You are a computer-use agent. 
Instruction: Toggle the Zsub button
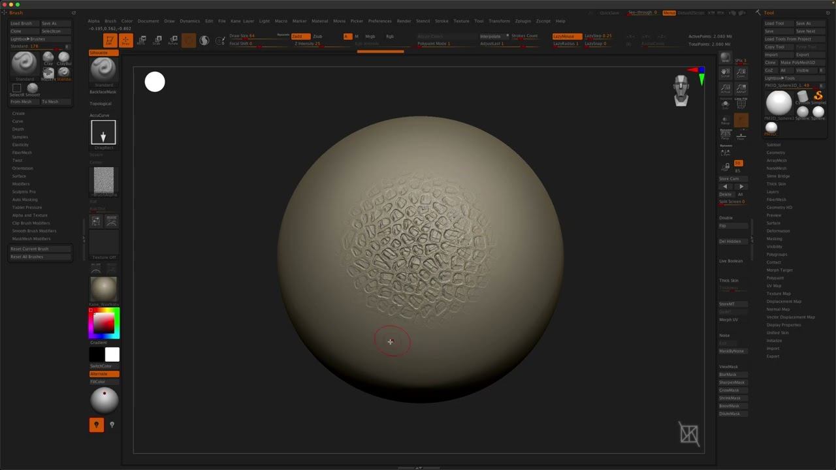pos(317,37)
